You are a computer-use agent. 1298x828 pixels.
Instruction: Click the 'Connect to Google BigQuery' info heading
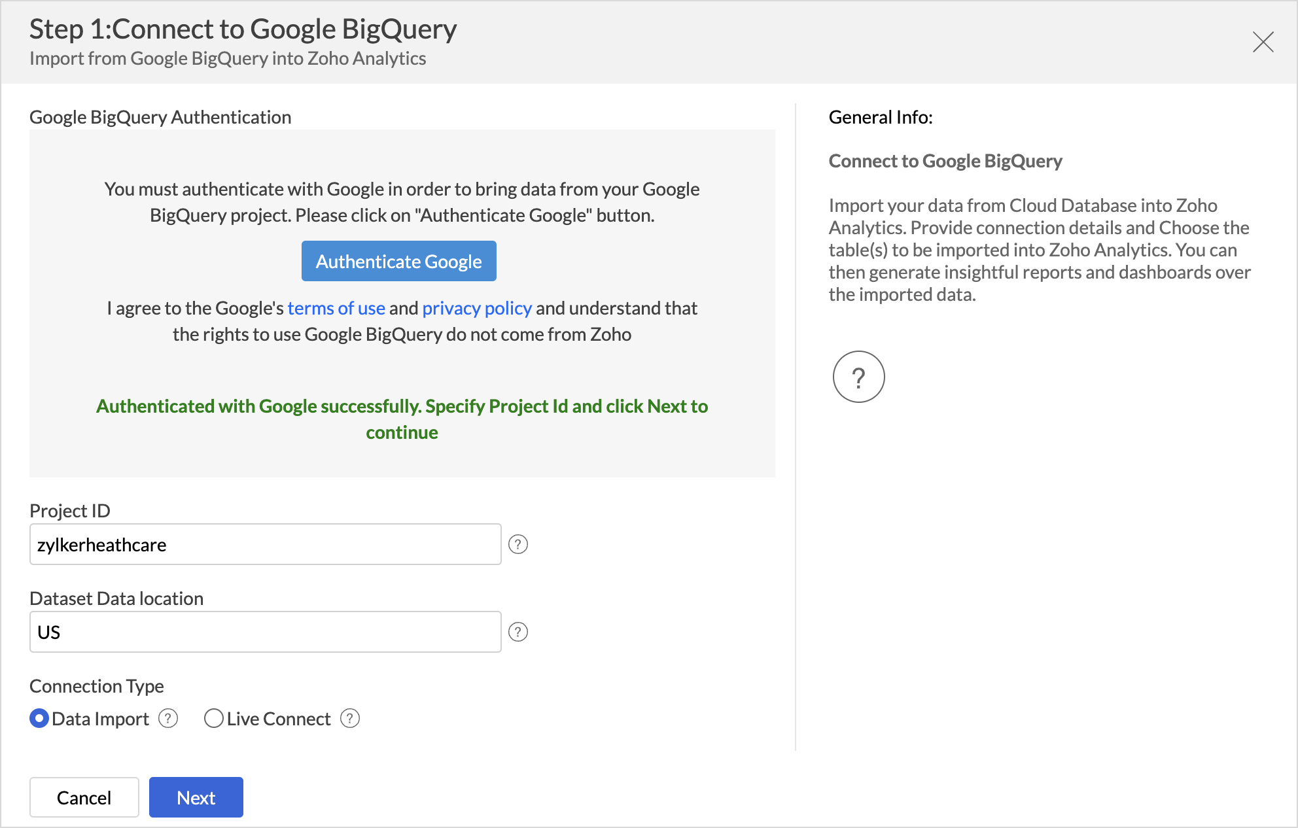tap(945, 161)
